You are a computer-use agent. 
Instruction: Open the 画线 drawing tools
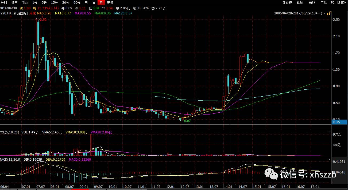(x=312, y=3)
